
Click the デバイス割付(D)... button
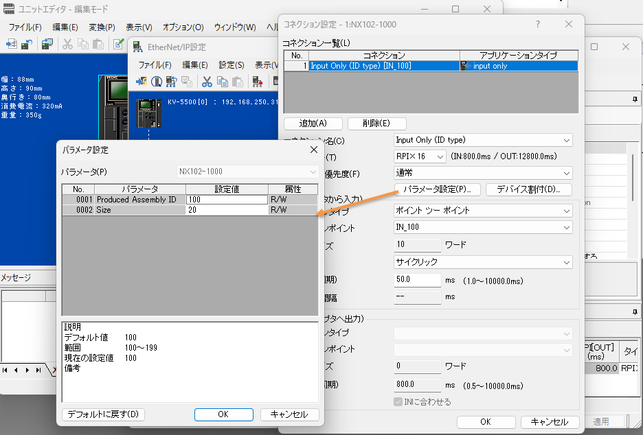click(x=528, y=189)
